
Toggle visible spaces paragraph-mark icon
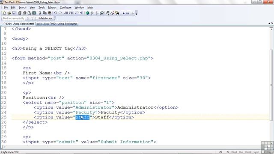click(81, 13)
